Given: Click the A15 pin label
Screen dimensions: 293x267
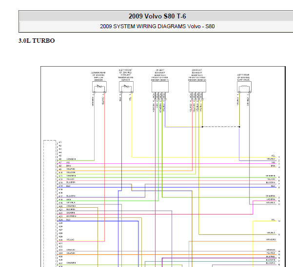Looking at the screenshot, I should click(60, 190).
